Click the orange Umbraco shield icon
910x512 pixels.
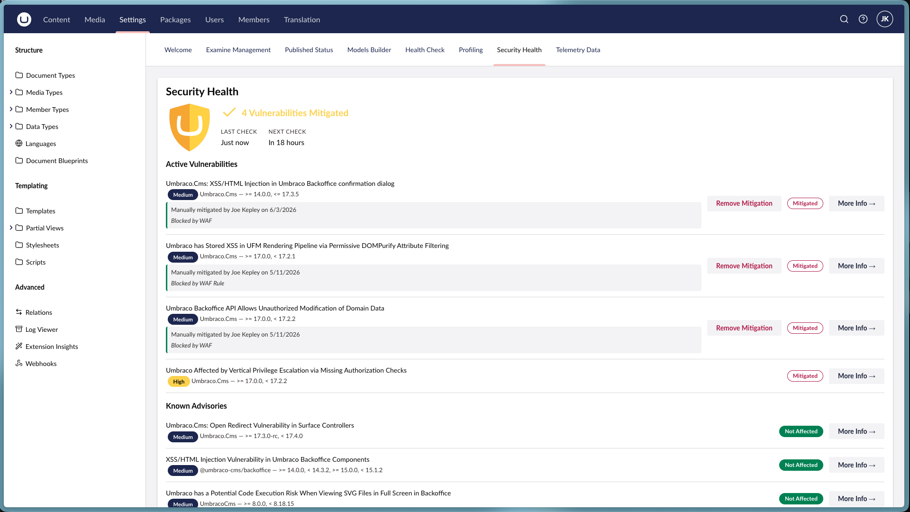point(190,128)
